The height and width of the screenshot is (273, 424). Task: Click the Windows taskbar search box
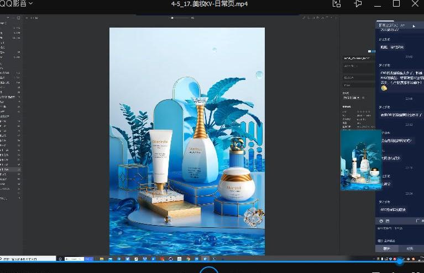(28, 258)
